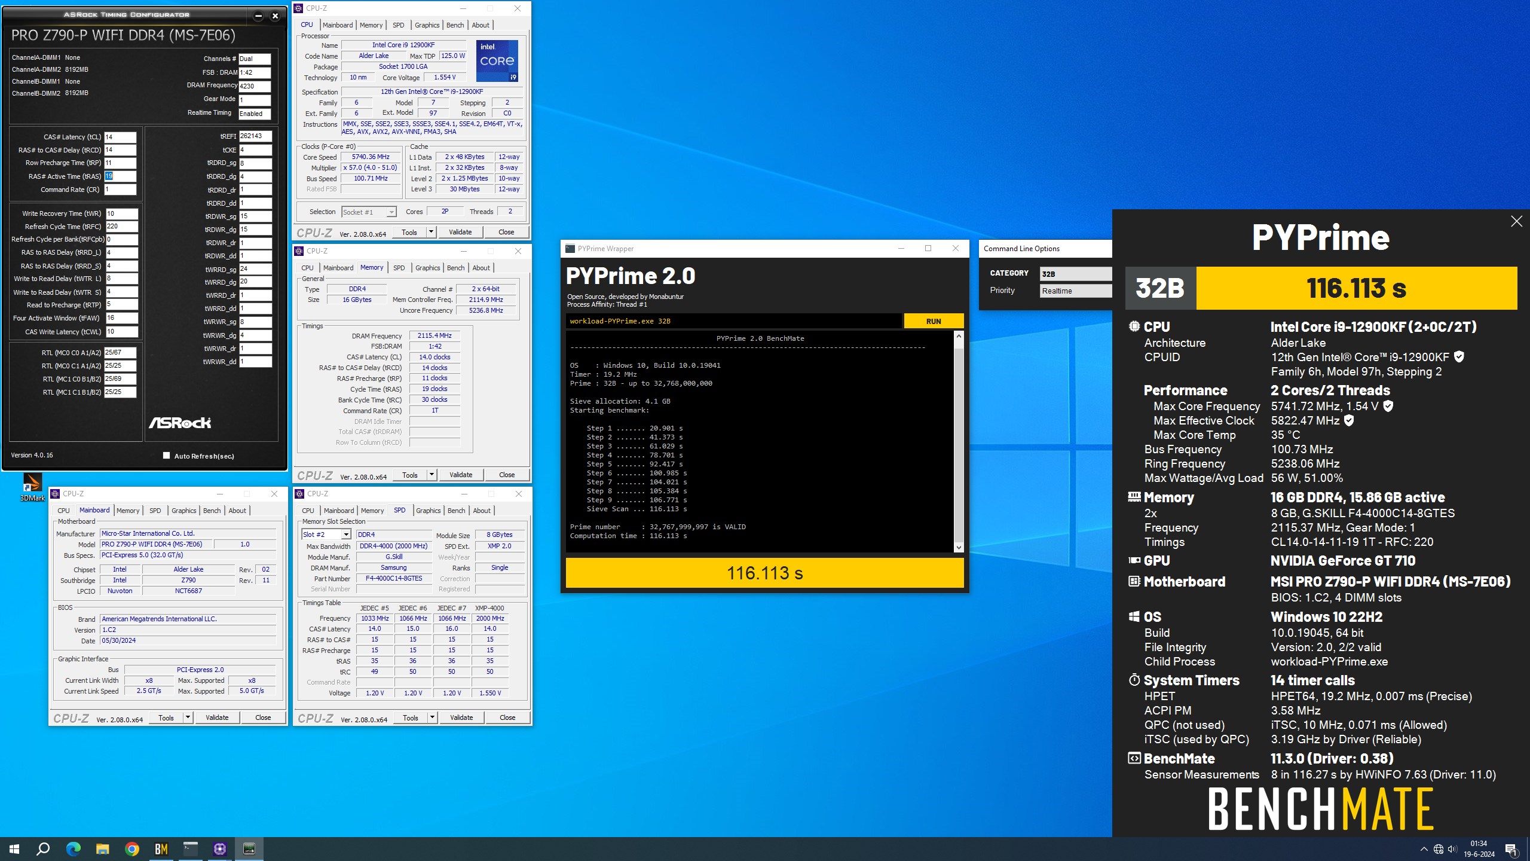Open network status tray icon
The height and width of the screenshot is (861, 1530).
click(x=1439, y=849)
